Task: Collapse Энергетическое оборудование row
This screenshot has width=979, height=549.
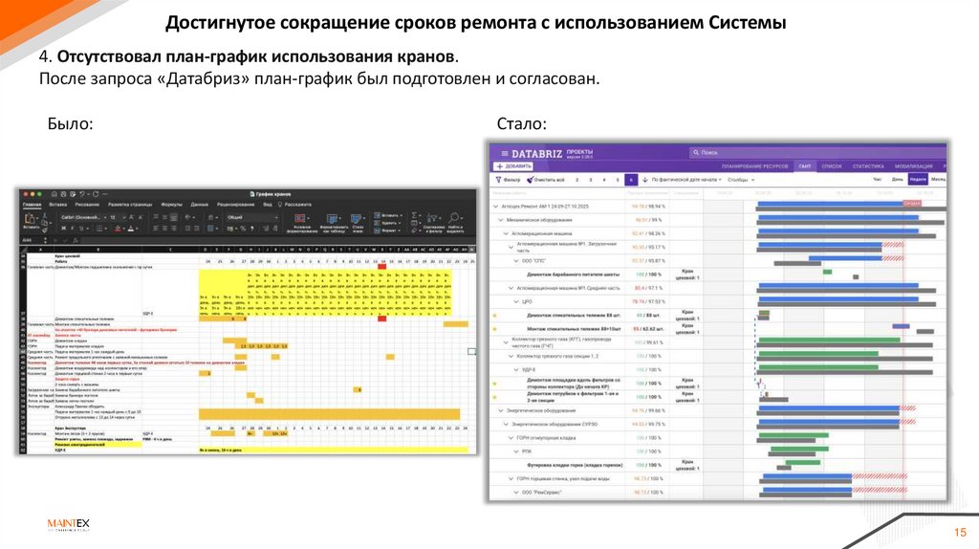Action: point(500,410)
